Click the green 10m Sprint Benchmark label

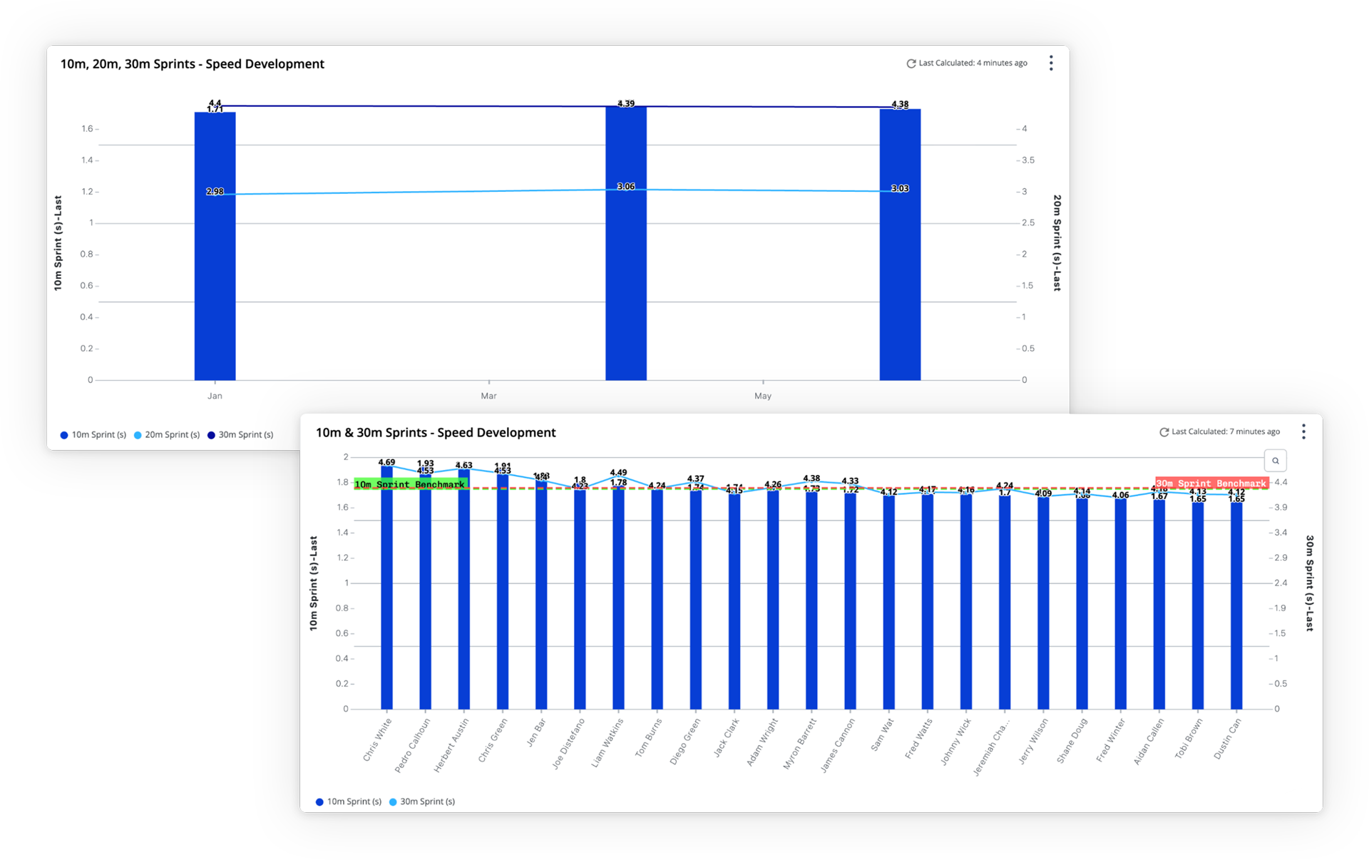[x=410, y=484]
